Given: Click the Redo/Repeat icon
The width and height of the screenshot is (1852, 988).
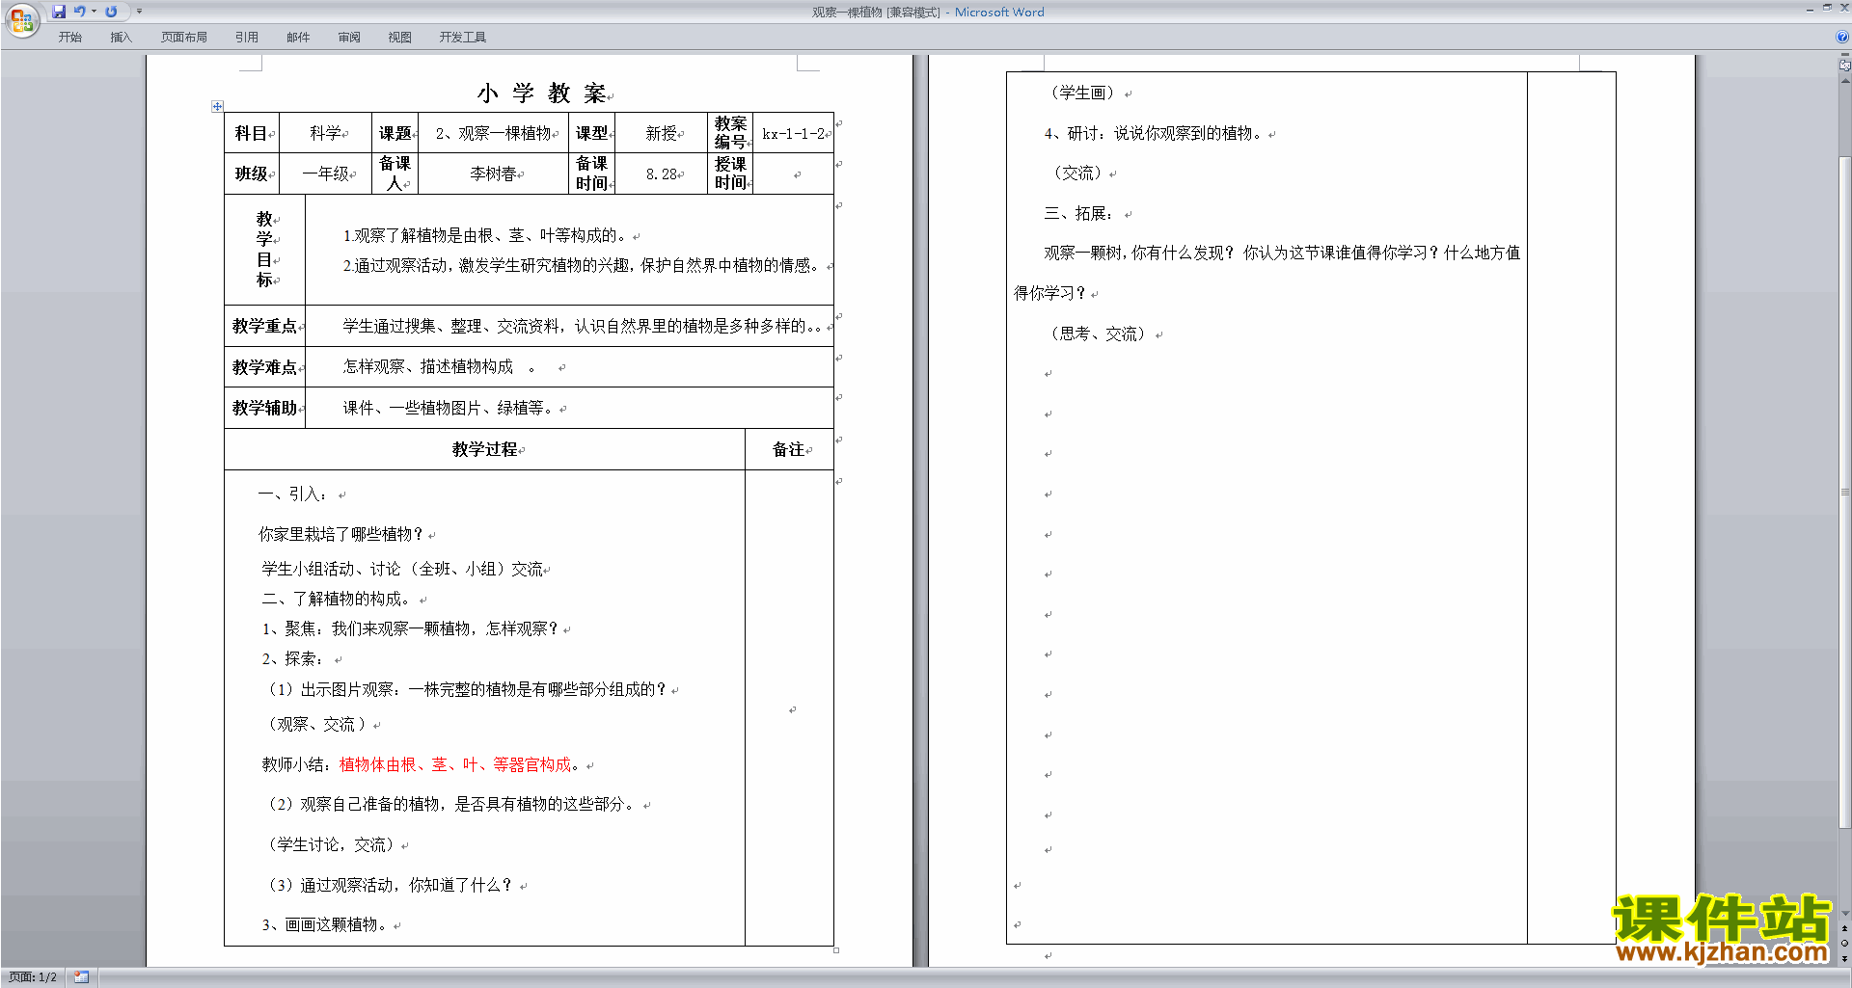Looking at the screenshot, I should point(111,12).
